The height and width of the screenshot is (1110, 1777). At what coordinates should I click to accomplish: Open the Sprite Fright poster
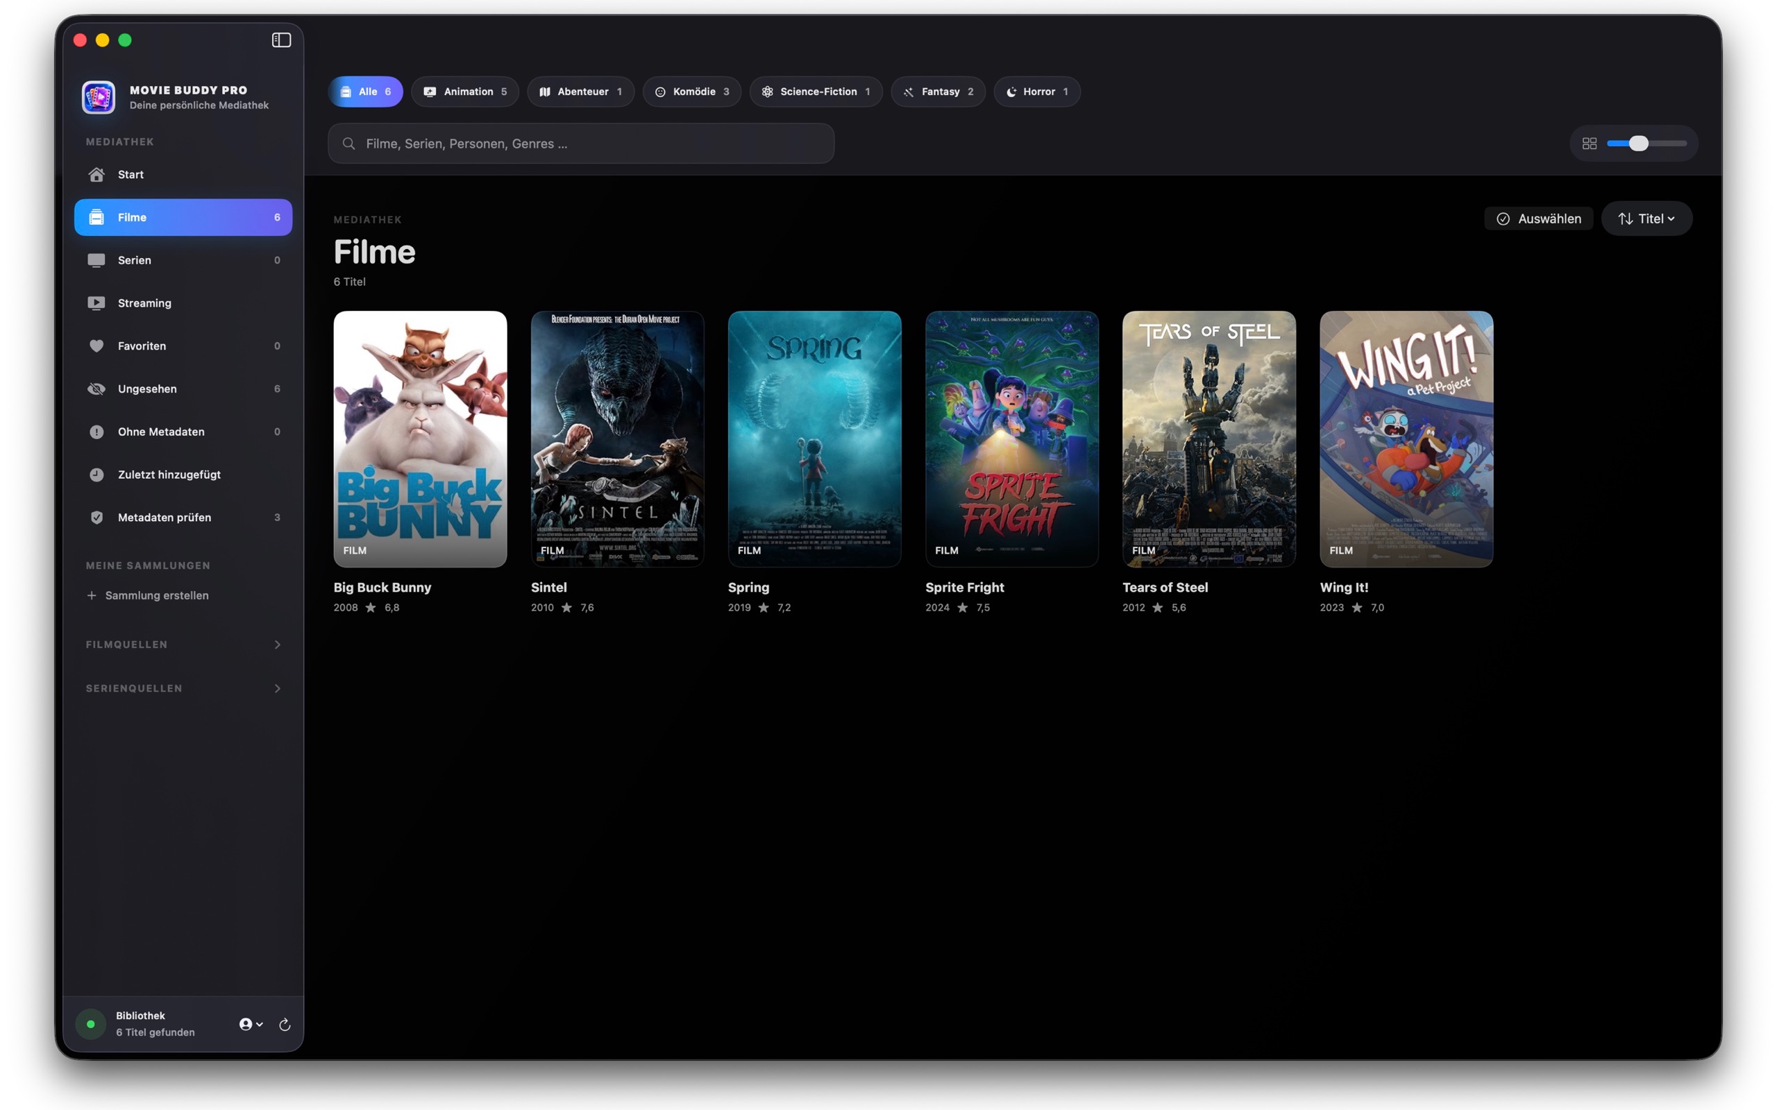pos(1012,439)
